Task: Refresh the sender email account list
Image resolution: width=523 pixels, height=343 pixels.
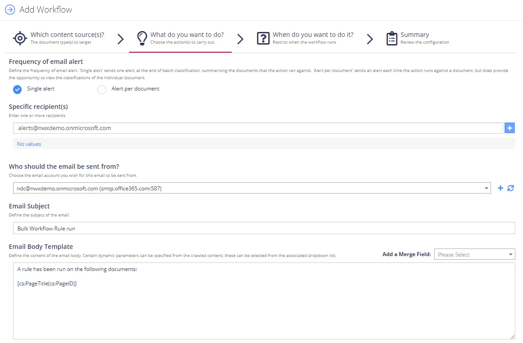Action: pos(511,188)
